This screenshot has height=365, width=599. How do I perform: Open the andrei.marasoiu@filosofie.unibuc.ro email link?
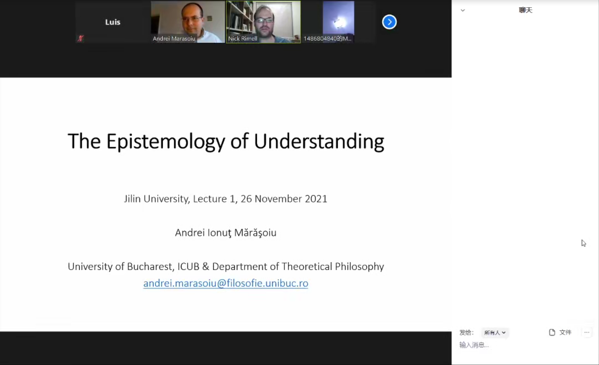tap(226, 284)
